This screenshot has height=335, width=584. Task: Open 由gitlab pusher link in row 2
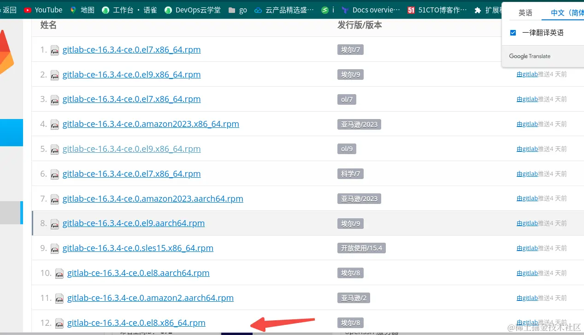click(x=527, y=75)
